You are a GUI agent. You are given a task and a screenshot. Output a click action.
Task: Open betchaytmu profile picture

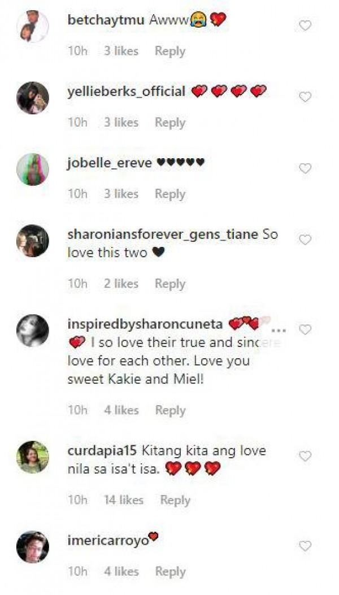point(33,26)
